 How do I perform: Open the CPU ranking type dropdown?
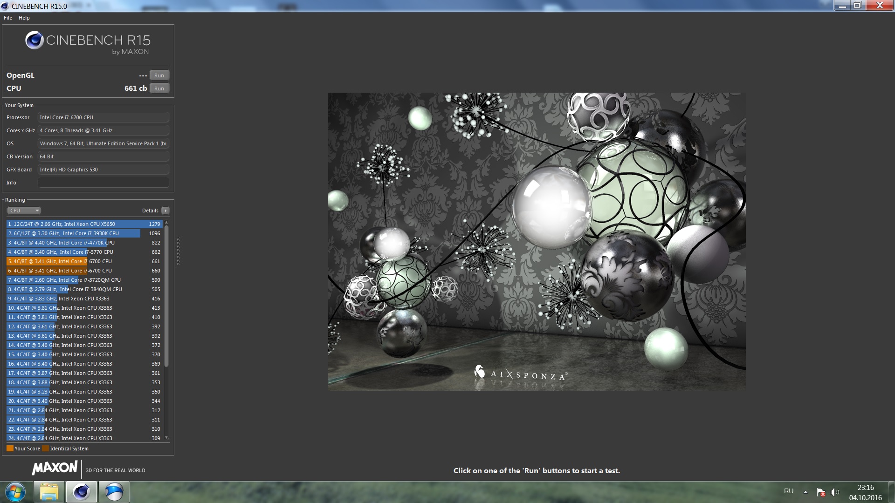pos(24,211)
